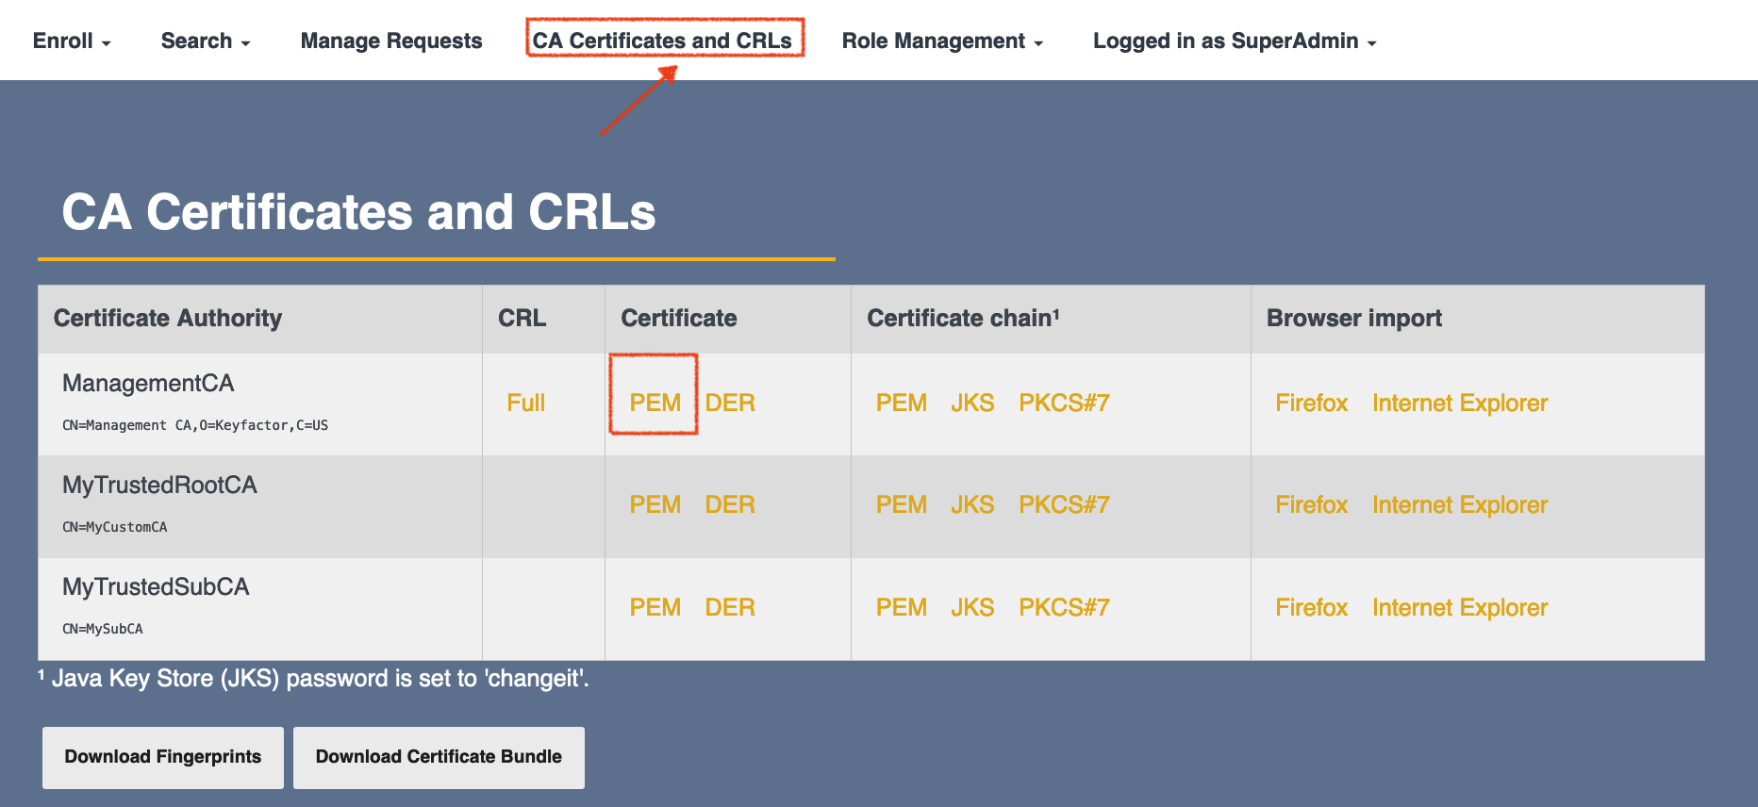Import ManagementCA into Firefox
Screen dimensions: 1758x807
[x=1311, y=403]
